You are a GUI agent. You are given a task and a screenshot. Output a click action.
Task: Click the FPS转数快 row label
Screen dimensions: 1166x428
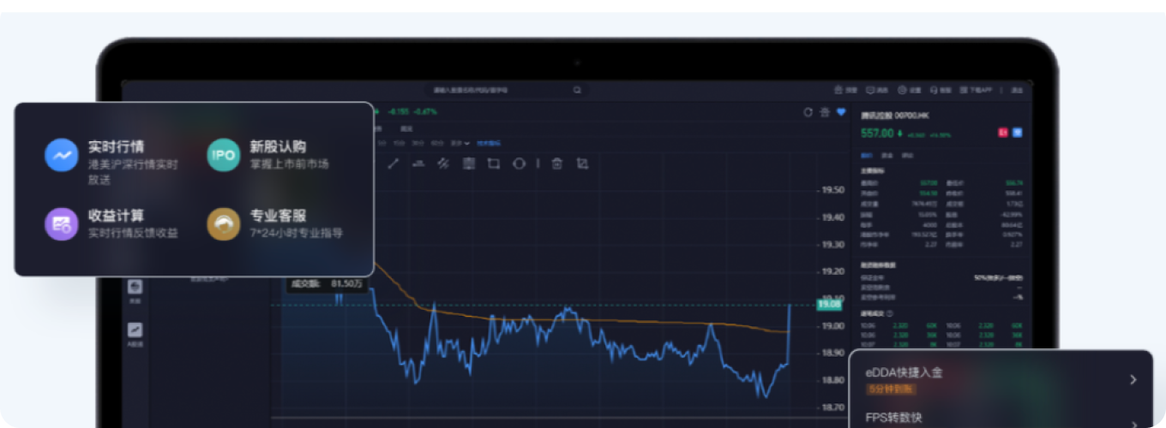[x=893, y=418]
